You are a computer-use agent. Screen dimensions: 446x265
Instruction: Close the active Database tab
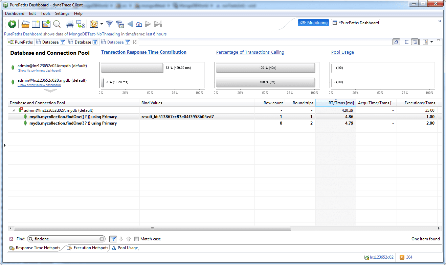pos(134,42)
